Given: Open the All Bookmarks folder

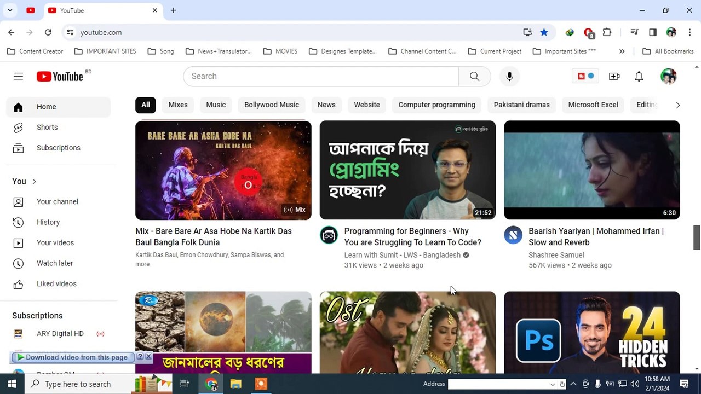Looking at the screenshot, I should (668, 51).
